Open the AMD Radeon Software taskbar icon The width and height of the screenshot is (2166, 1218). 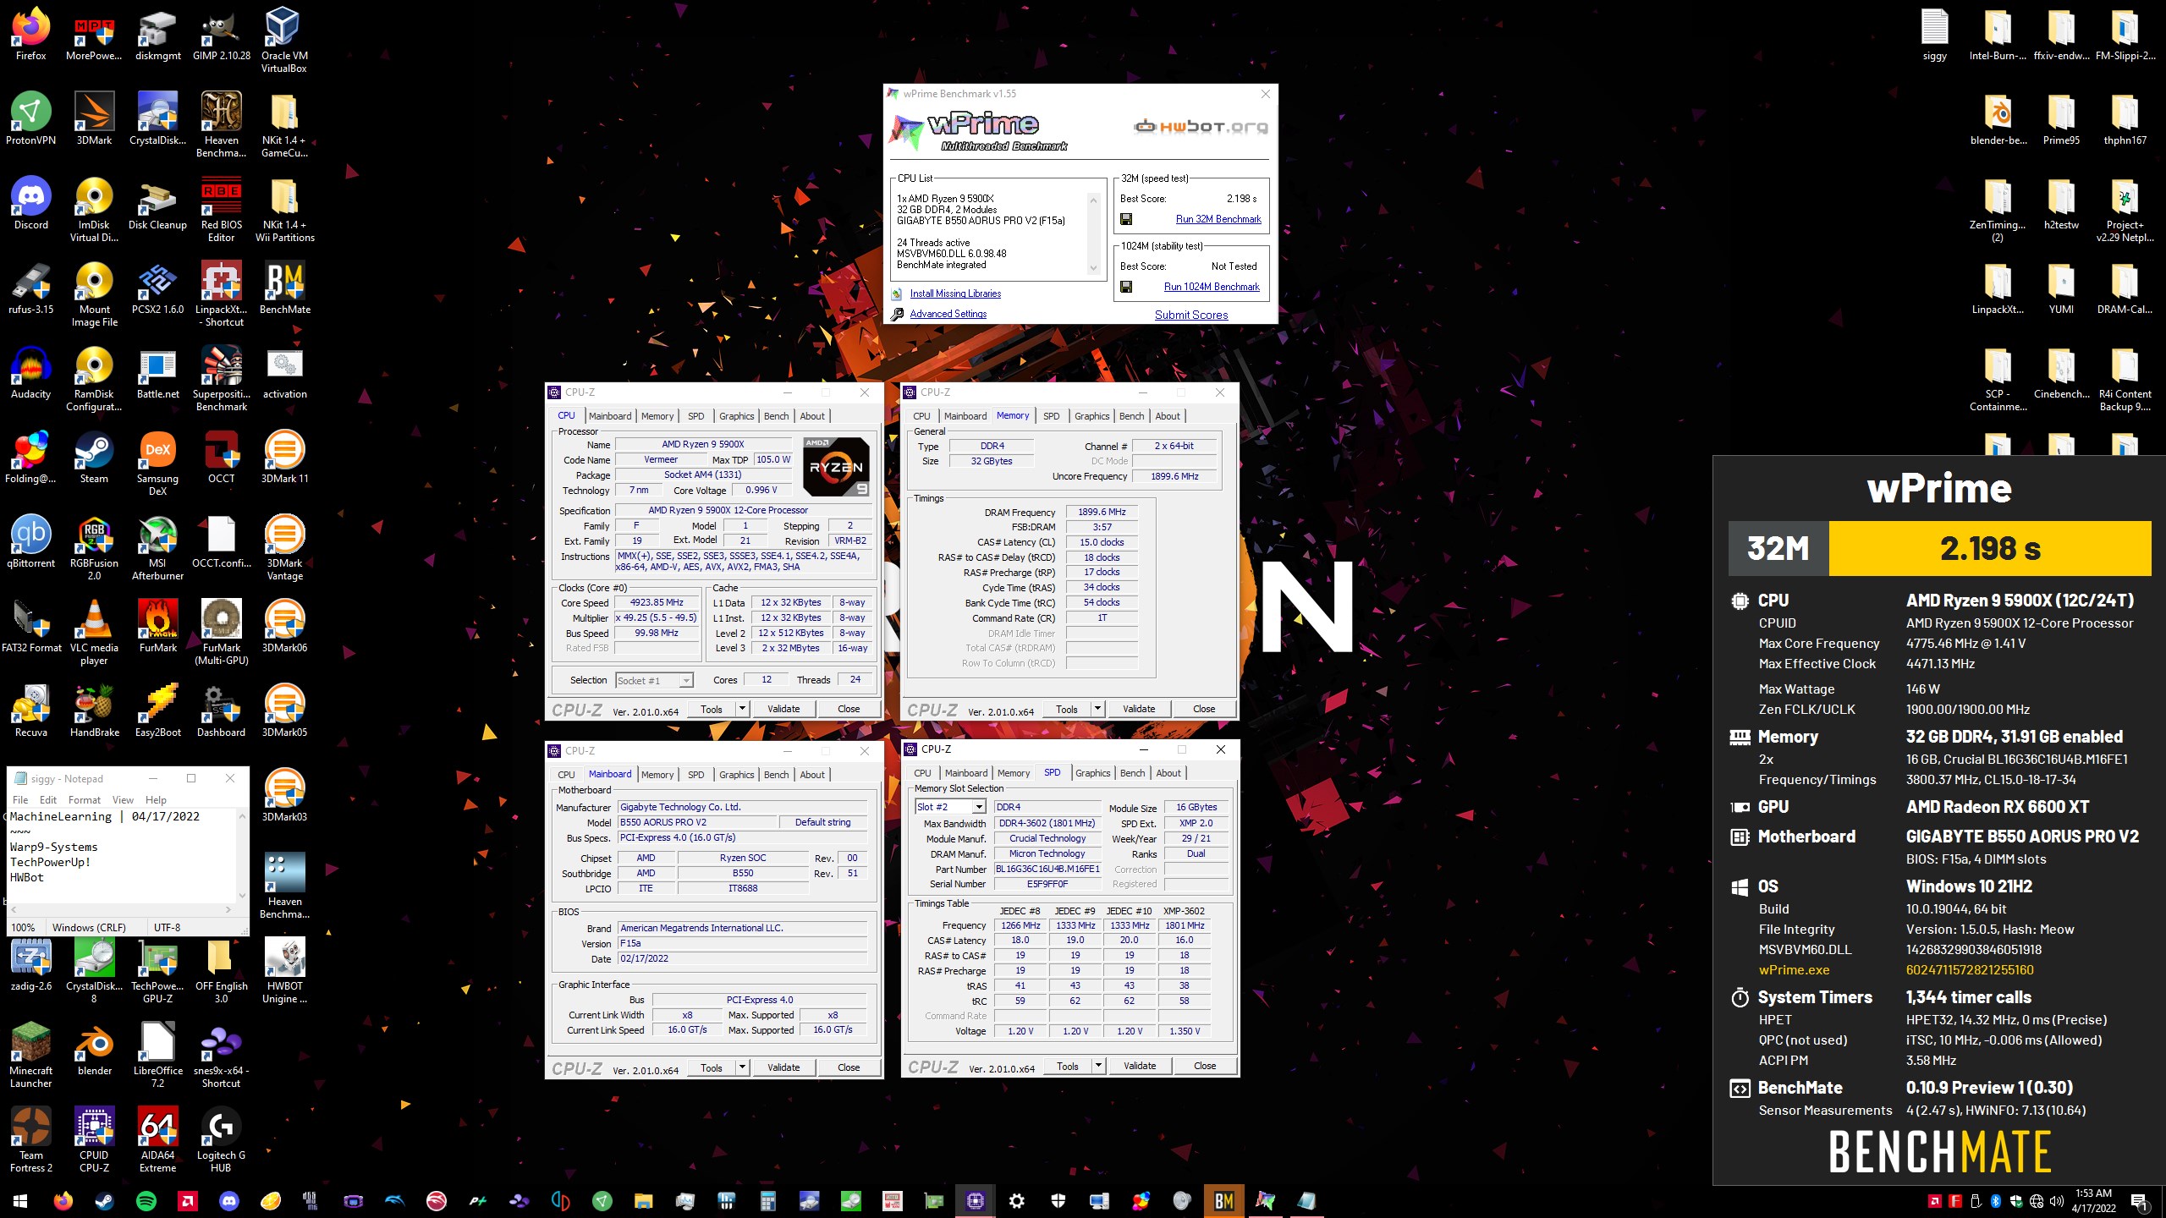click(188, 1200)
